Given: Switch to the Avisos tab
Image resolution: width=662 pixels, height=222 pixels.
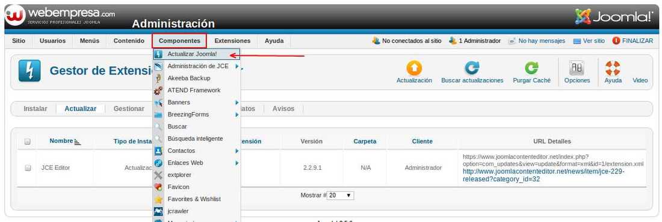Looking at the screenshot, I should pos(283,109).
